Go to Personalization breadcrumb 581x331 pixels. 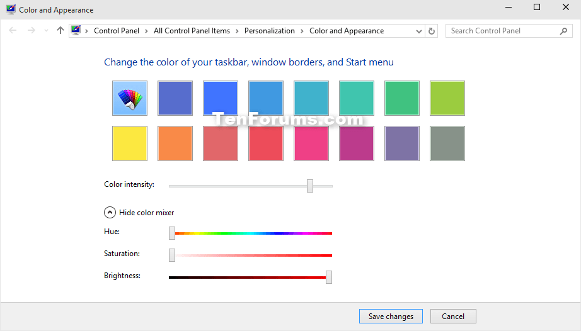click(x=269, y=31)
